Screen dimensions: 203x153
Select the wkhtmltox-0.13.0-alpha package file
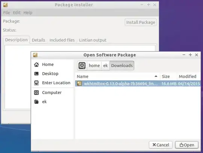[138, 83]
